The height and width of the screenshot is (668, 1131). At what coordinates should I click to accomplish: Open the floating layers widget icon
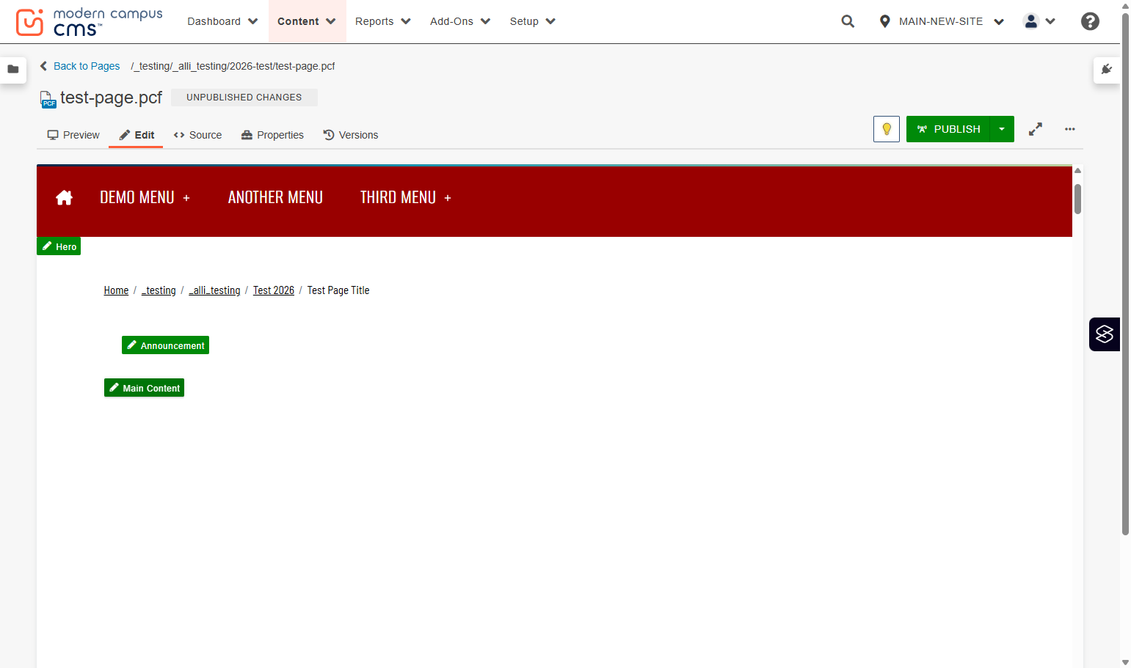click(1105, 334)
